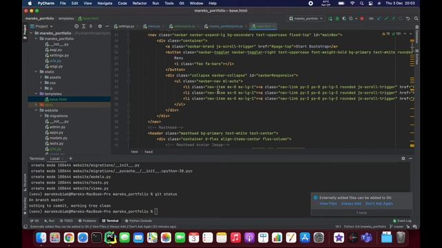
Task: Click the terminal command prompt input
Action: click(x=156, y=211)
